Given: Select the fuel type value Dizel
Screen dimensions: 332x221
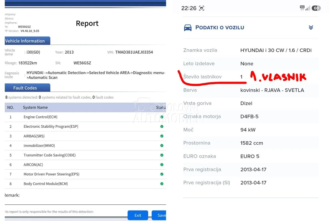Looking at the screenshot, I should click(x=247, y=103).
